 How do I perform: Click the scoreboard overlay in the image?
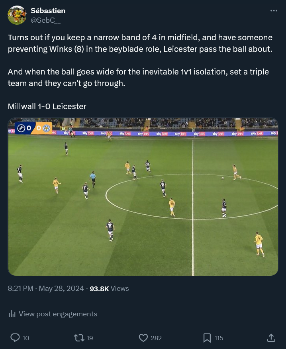coord(33,128)
